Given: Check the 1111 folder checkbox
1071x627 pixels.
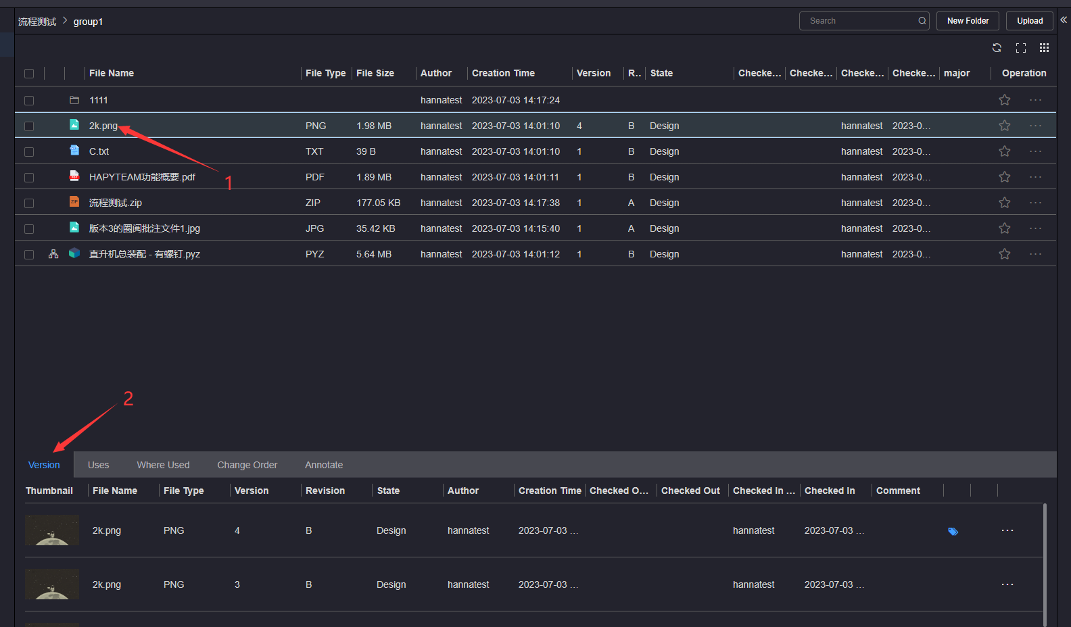Looking at the screenshot, I should point(29,101).
